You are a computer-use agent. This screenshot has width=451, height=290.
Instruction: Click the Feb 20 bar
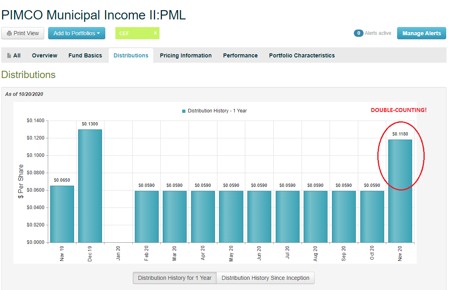pos(147,217)
